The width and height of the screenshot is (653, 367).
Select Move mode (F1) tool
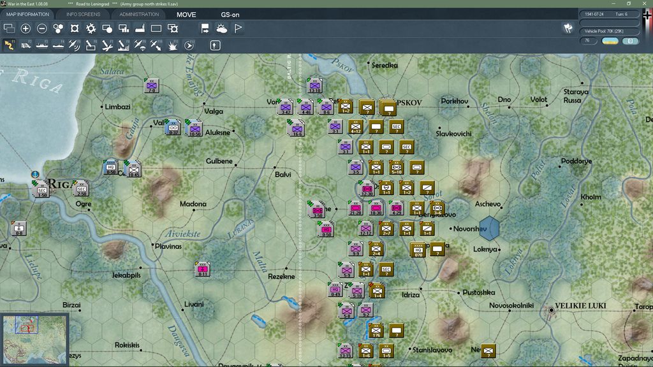[x=9, y=45]
